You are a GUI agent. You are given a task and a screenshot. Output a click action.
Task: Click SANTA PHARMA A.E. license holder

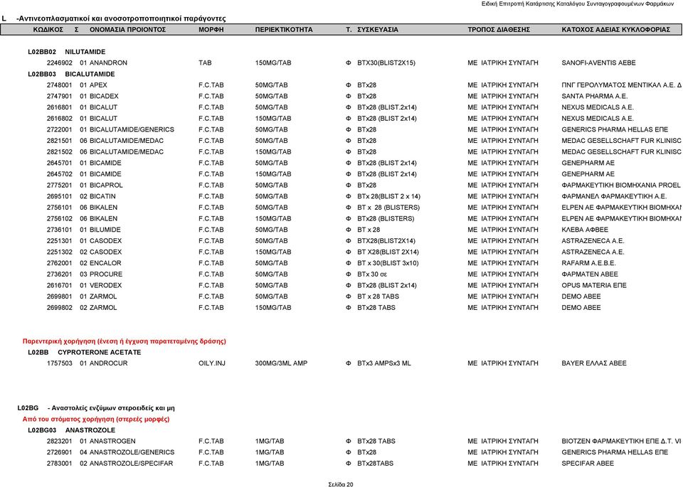click(595, 96)
